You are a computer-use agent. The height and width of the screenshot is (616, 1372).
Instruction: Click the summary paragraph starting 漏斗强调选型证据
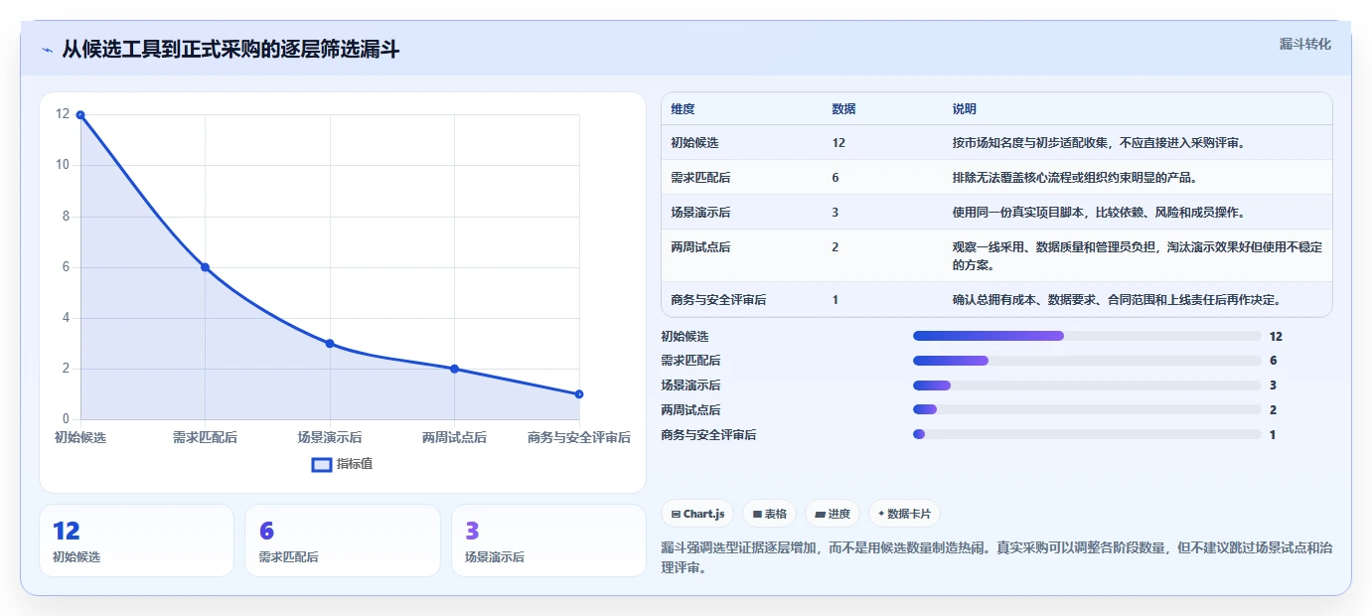pyautogui.click(x=996, y=557)
